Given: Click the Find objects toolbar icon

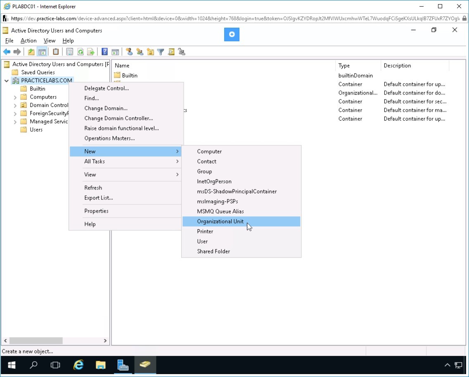Looking at the screenshot, I should click(x=171, y=52).
